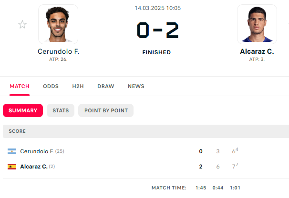Click the Spain flag icon
Viewport: 289px width, 198px height.
pos(12,167)
